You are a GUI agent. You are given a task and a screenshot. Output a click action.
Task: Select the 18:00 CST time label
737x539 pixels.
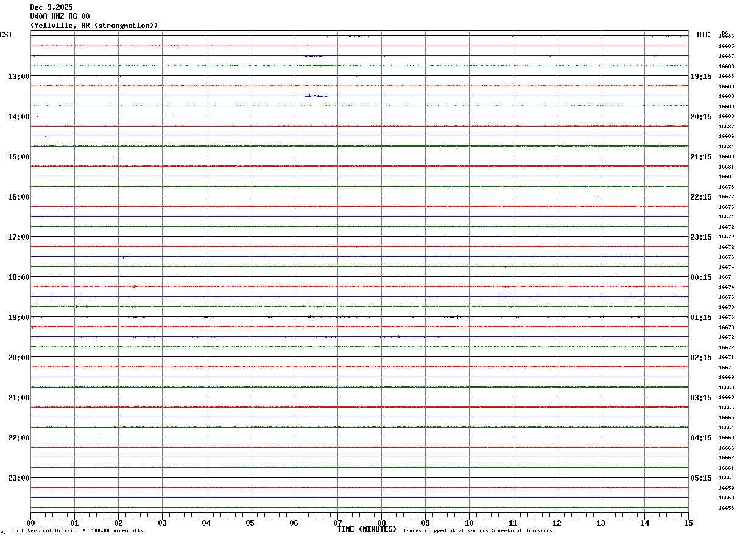point(19,277)
